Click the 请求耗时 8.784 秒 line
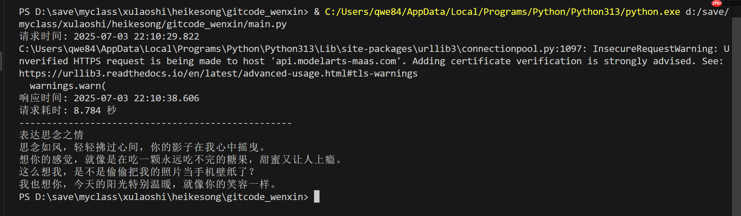 (68, 111)
